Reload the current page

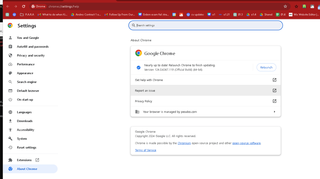coord(24,7)
